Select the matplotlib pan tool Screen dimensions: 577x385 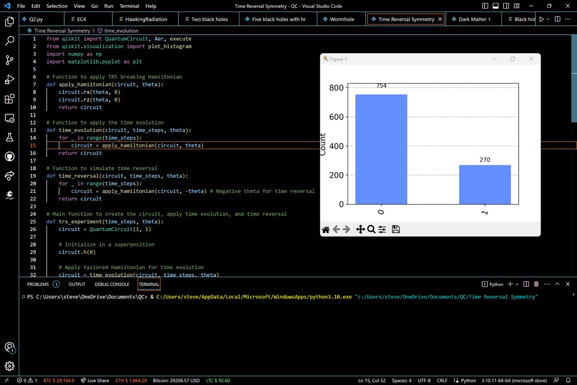tap(360, 230)
